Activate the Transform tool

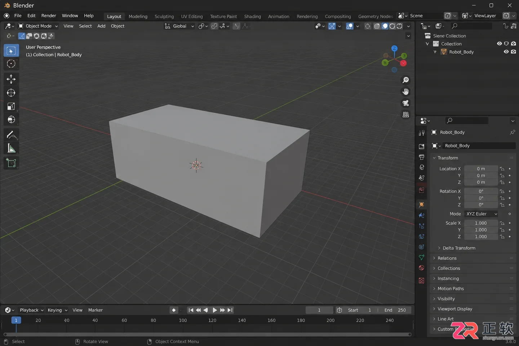coord(11,120)
